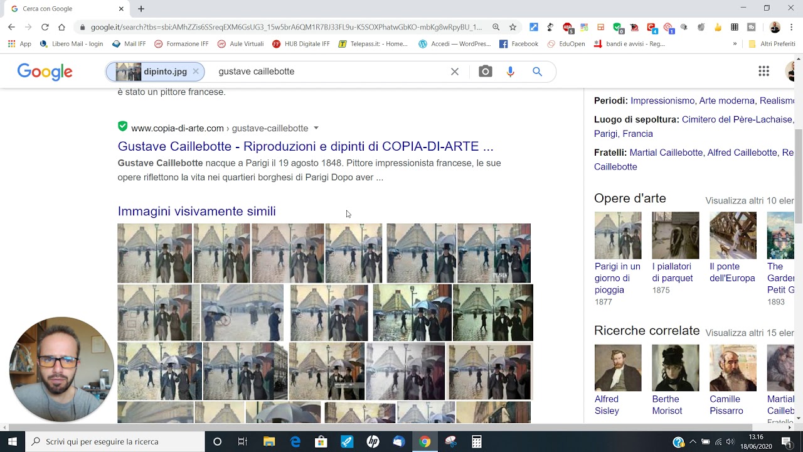The width and height of the screenshot is (803, 452).
Task: Open the zoom magnifier in address bar
Action: [496, 27]
